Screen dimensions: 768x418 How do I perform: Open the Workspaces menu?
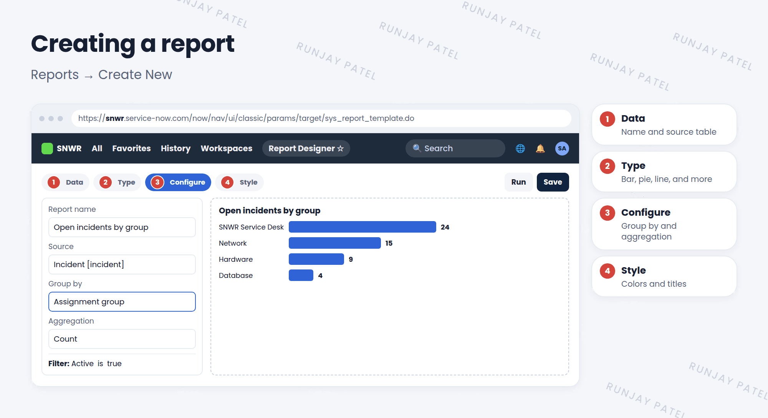point(227,149)
